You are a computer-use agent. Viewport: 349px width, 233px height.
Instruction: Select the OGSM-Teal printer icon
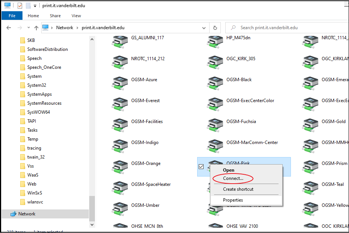[x=310, y=188]
